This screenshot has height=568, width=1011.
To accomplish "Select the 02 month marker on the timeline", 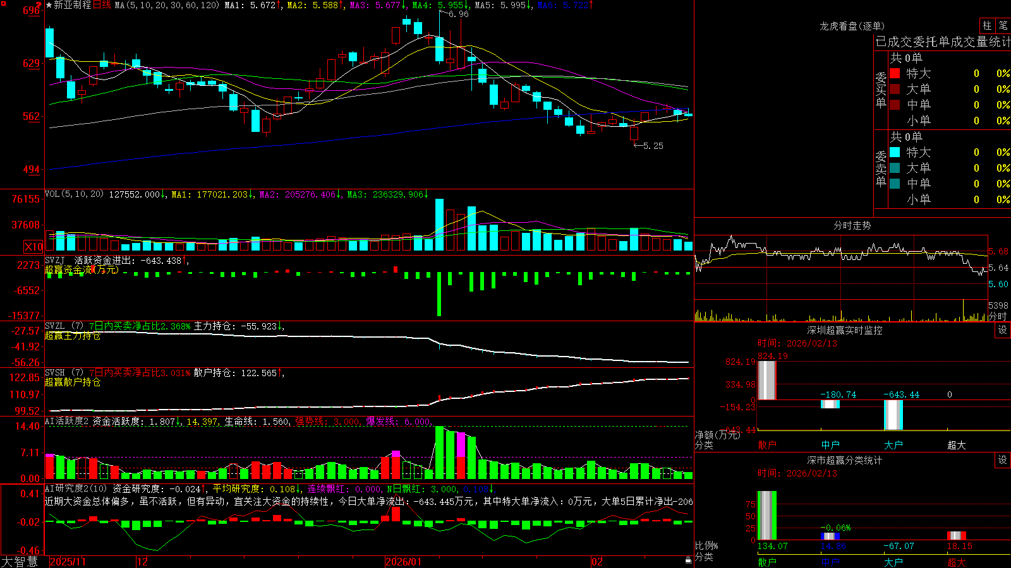I will click(x=597, y=562).
